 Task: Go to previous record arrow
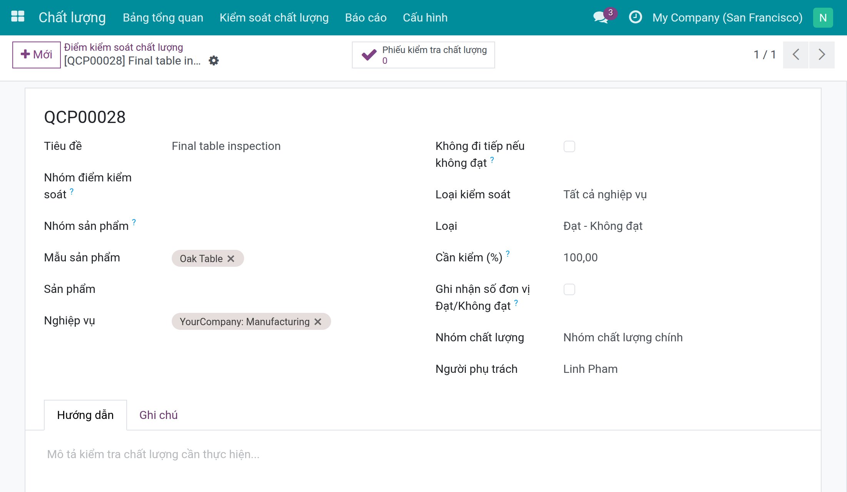click(x=796, y=55)
